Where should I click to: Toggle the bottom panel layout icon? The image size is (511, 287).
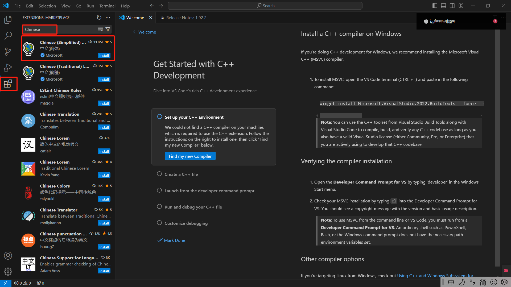click(x=443, y=6)
